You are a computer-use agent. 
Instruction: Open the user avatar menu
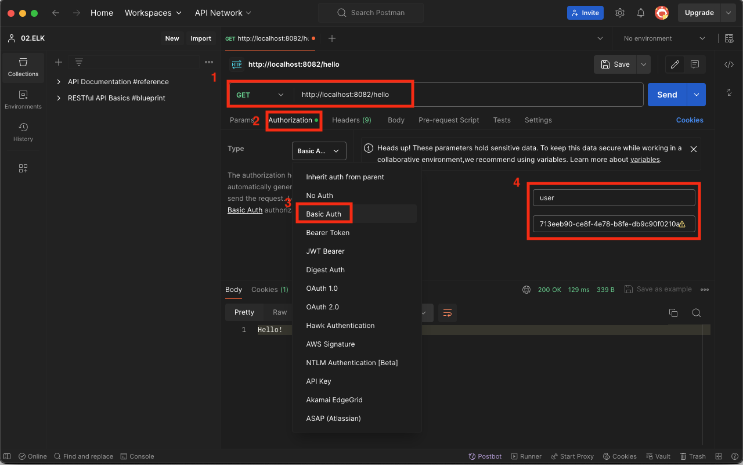pyautogui.click(x=662, y=13)
